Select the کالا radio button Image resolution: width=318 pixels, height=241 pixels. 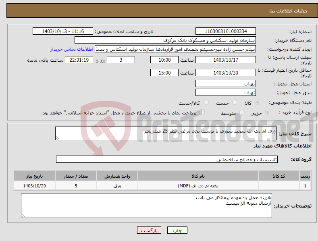258,102
